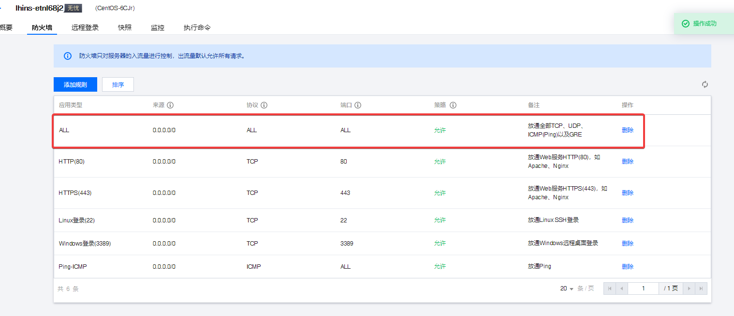Image resolution: width=734 pixels, height=316 pixels.
Task: Click the info icon in the blue notice banner
Action: click(x=68, y=56)
